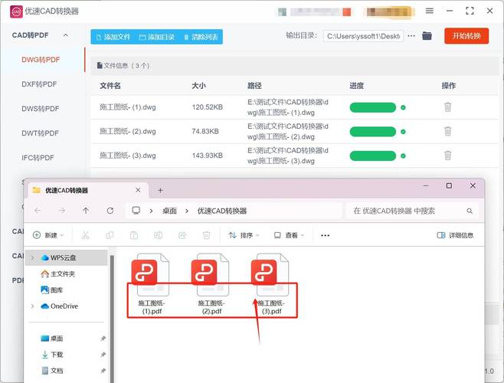The height and width of the screenshot is (383, 504).
Task: Click 添加目录 button to add folder
Action: pyautogui.click(x=157, y=37)
